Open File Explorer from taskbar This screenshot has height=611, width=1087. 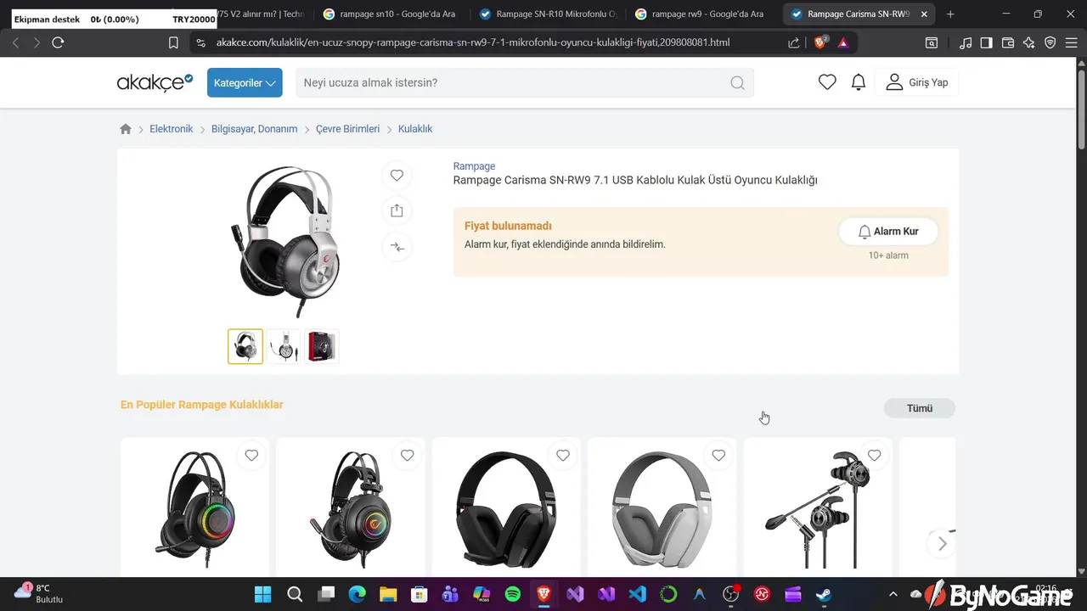point(388,594)
